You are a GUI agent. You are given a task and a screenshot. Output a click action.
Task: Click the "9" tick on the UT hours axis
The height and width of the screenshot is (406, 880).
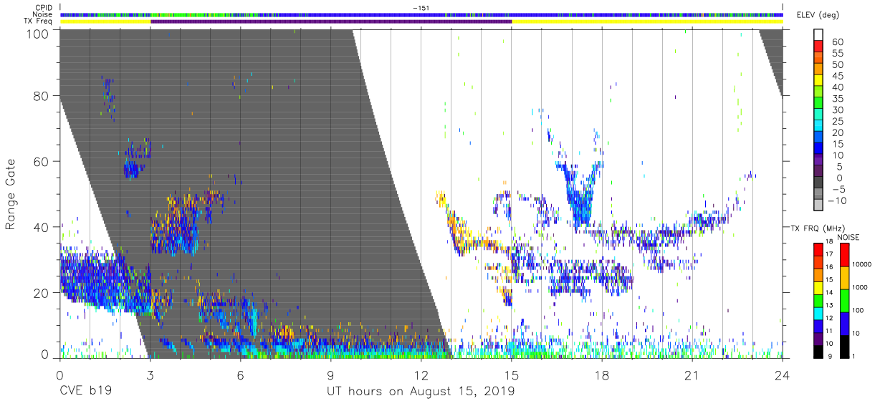(331, 374)
